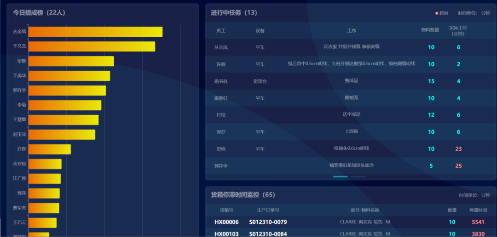
Task: Click quantity 15 in the 杨书林 row
Action: tap(431, 81)
